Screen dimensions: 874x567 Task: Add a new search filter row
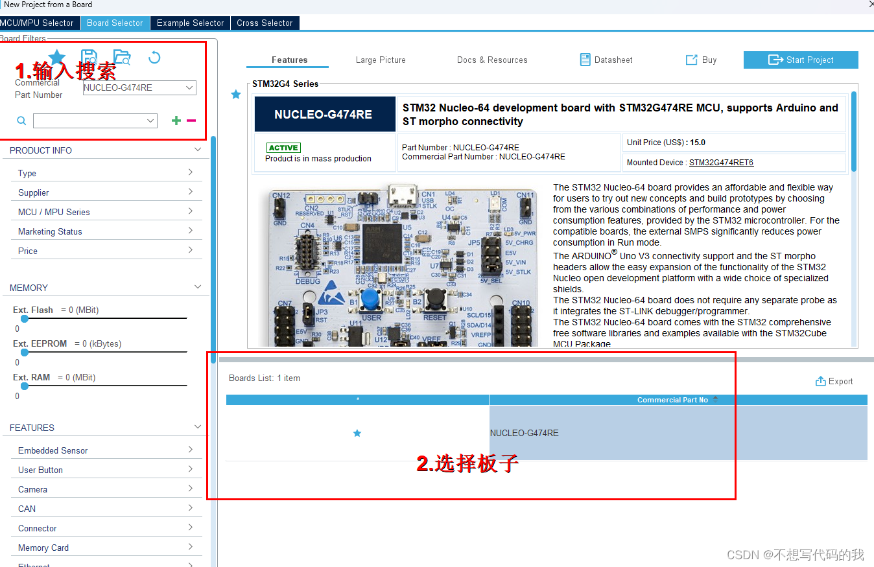click(175, 120)
